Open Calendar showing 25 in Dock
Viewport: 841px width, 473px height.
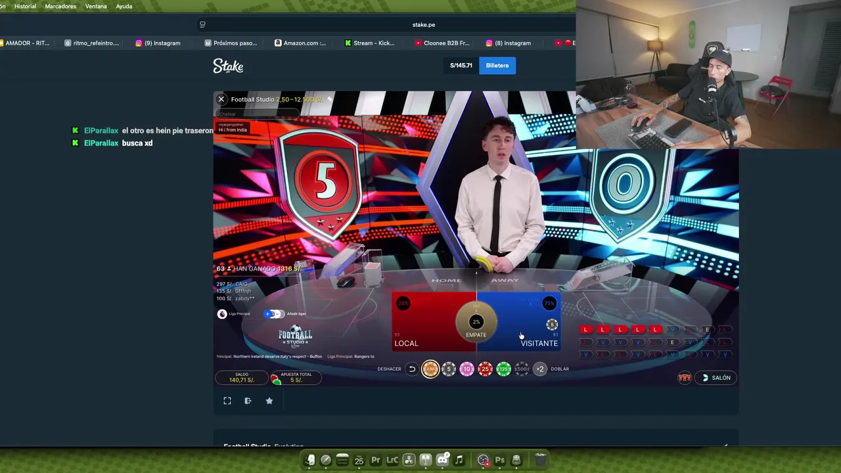pos(359,460)
